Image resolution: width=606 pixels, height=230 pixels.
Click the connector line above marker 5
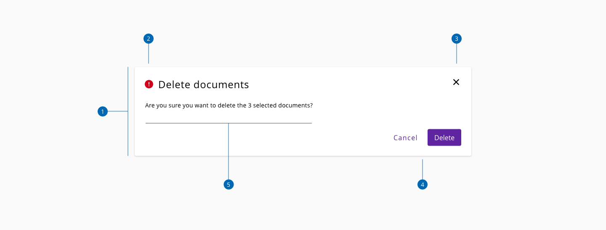pyautogui.click(x=229, y=151)
